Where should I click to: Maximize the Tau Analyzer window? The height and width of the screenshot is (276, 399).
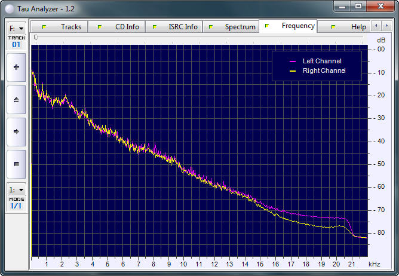358,7
